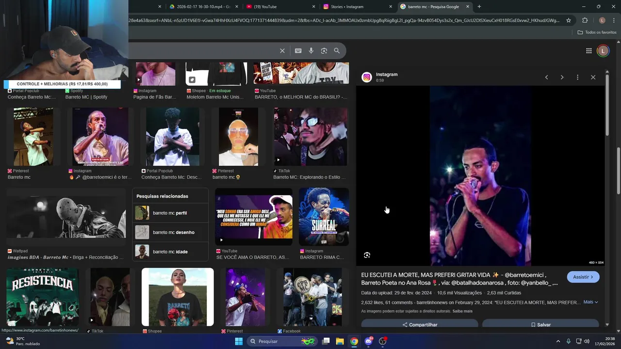Viewport: 621px width, 349px height.
Task: Expand description with the Mais chevron
Action: [x=590, y=302]
